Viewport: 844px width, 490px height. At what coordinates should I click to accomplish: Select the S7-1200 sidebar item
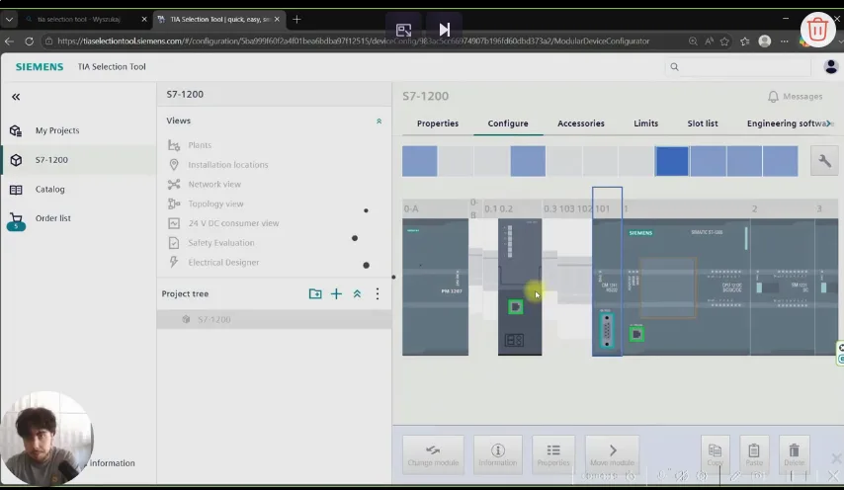click(x=79, y=160)
